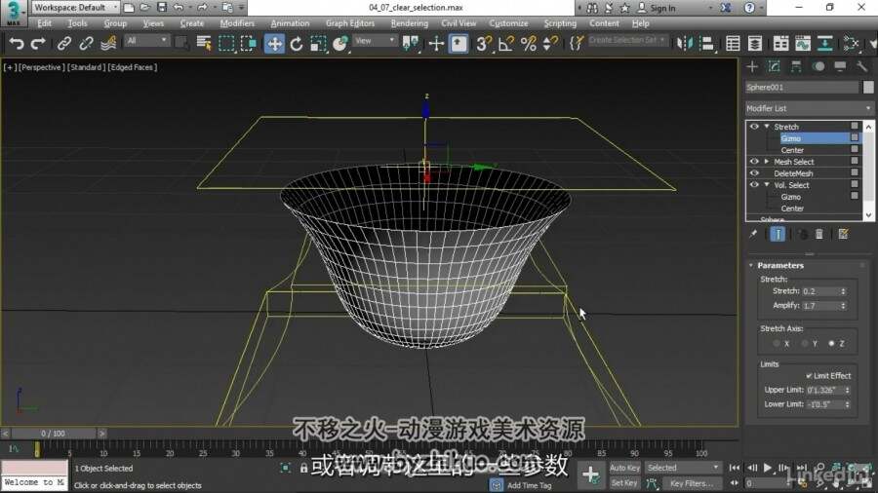The image size is (878, 493).
Task: Toggle Show End Result button
Action: (778, 234)
